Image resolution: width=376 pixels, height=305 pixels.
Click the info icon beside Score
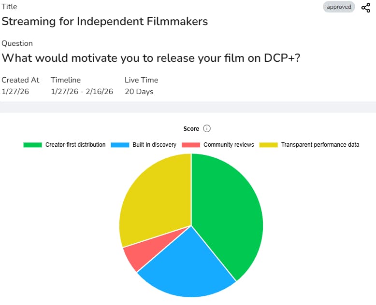207,129
